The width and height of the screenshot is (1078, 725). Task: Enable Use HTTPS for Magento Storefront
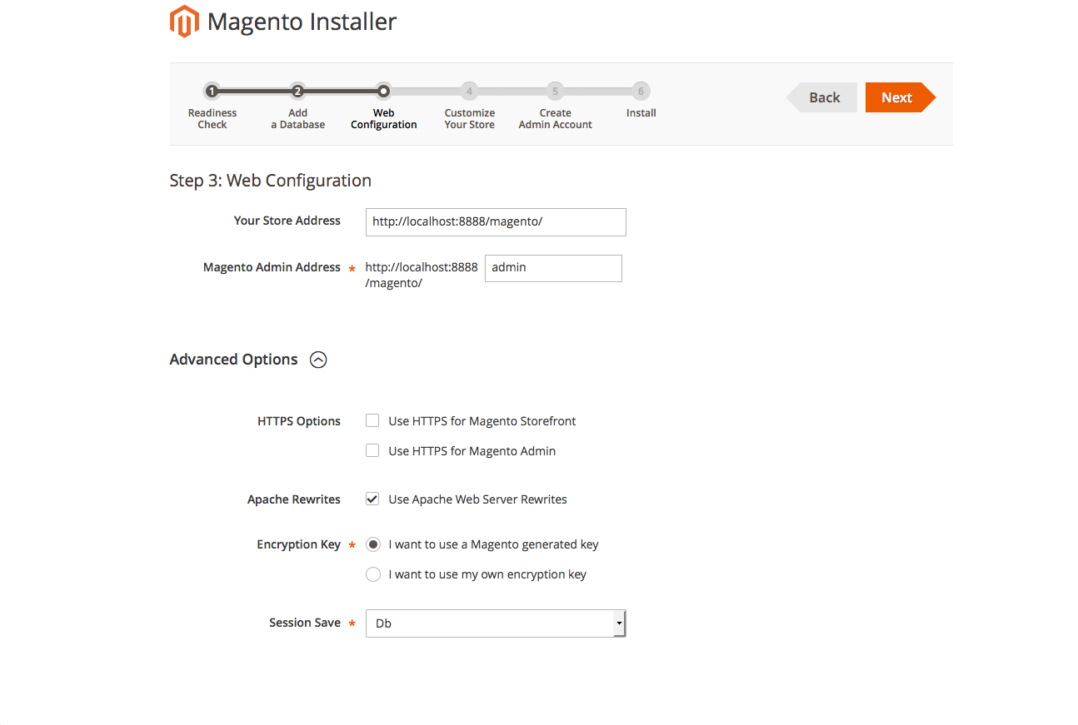[x=372, y=421]
